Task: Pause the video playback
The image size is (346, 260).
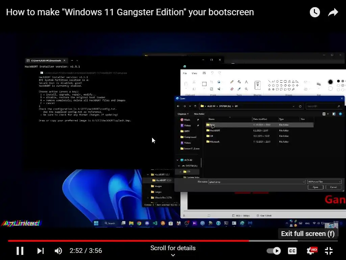Action: pos(20,251)
